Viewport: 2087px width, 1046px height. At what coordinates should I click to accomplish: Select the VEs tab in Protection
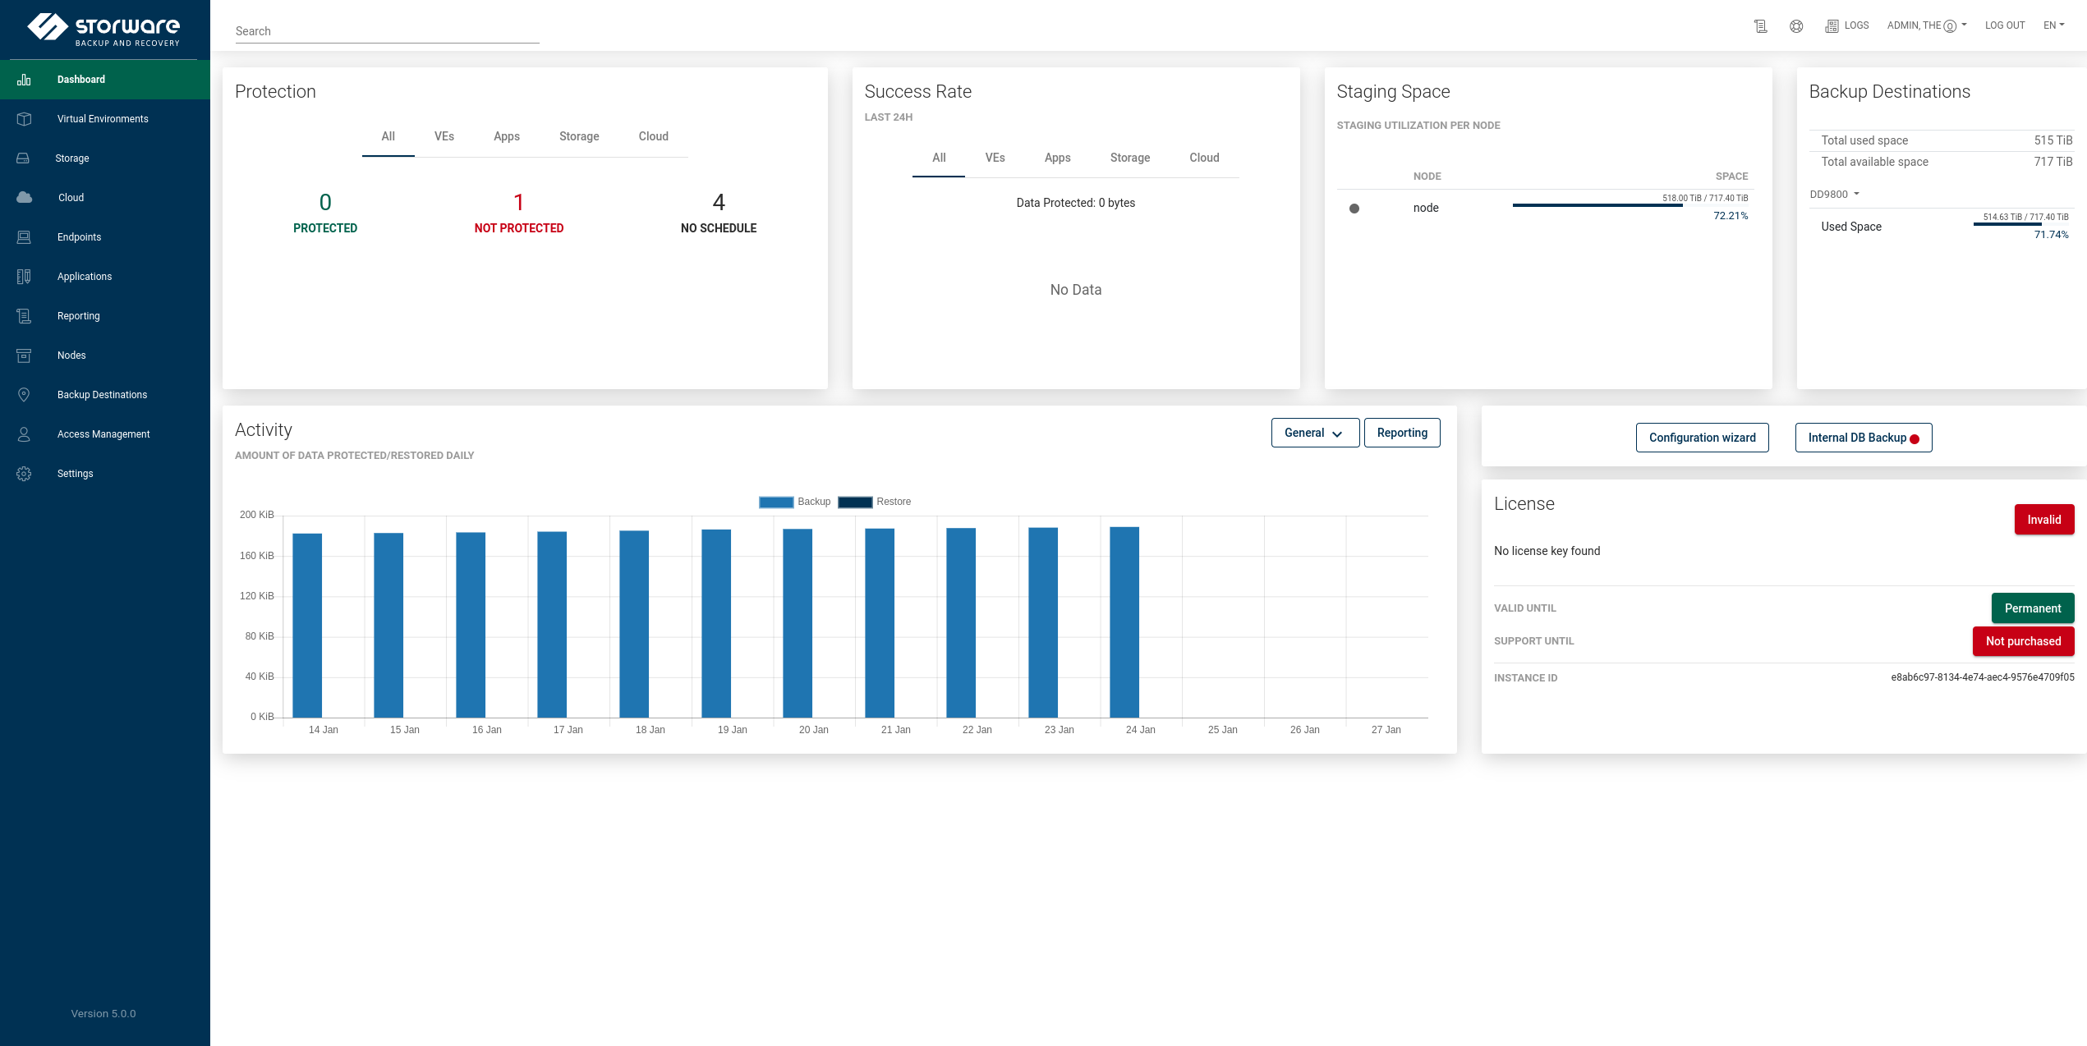click(444, 136)
